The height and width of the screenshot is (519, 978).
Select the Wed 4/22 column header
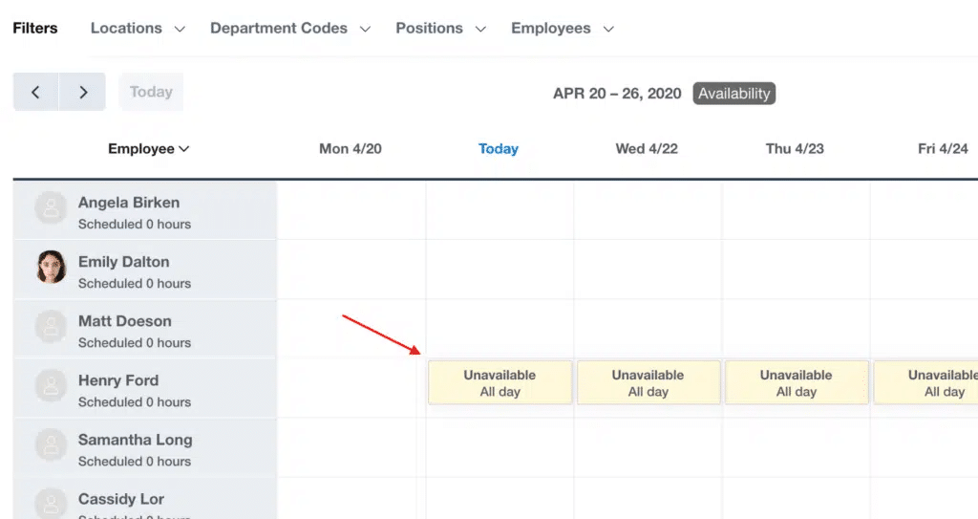coord(647,149)
